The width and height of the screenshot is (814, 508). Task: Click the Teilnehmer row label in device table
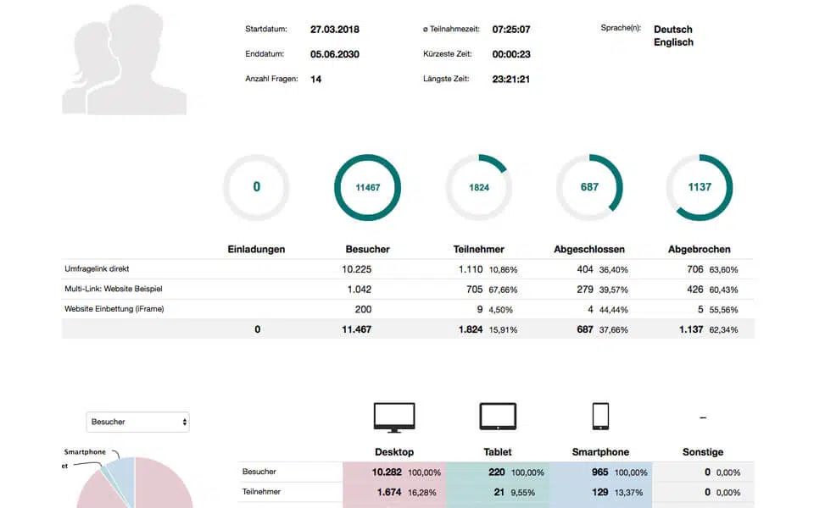tap(261, 492)
